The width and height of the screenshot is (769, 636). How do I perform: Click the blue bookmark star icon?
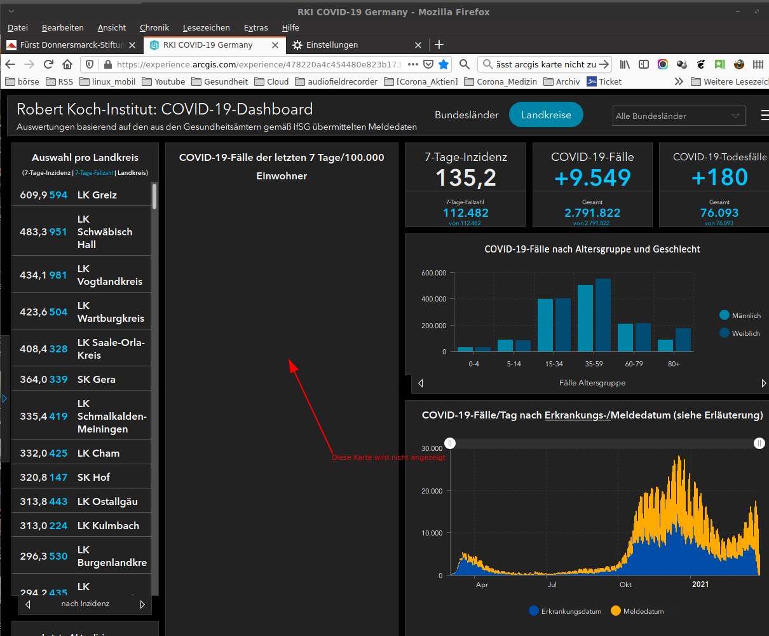(444, 64)
